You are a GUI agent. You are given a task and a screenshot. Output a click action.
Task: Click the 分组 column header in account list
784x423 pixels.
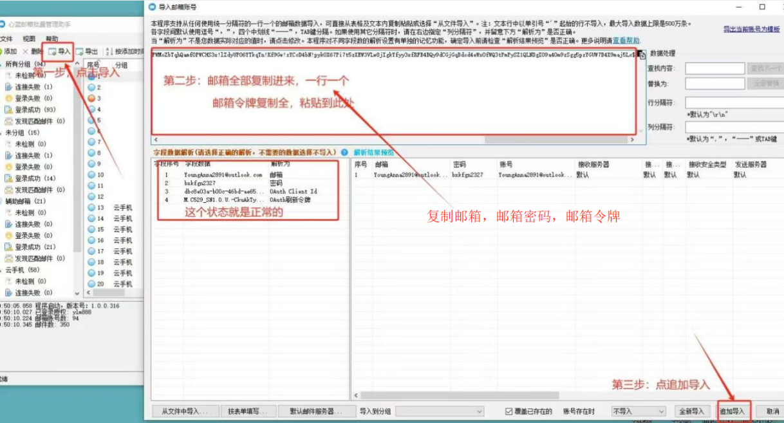[122, 65]
